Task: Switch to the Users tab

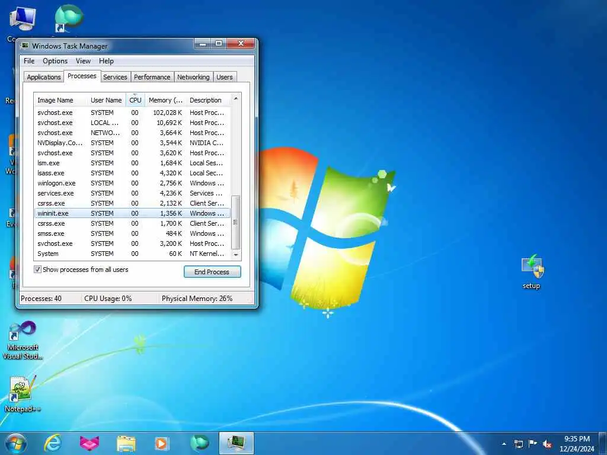Action: tap(225, 77)
